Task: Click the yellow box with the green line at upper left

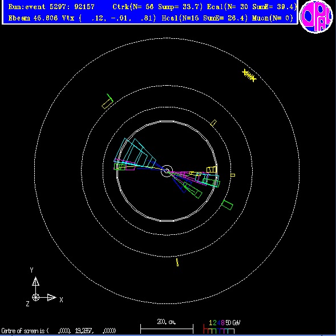Action: click(107, 102)
